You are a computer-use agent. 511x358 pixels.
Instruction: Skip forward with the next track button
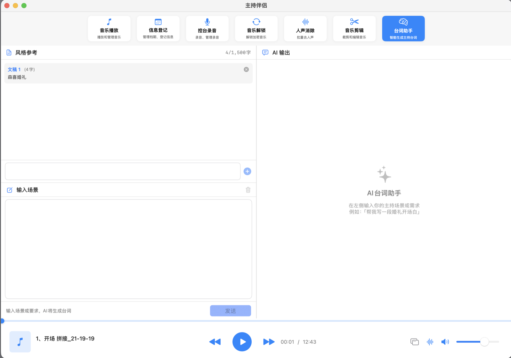click(x=269, y=342)
